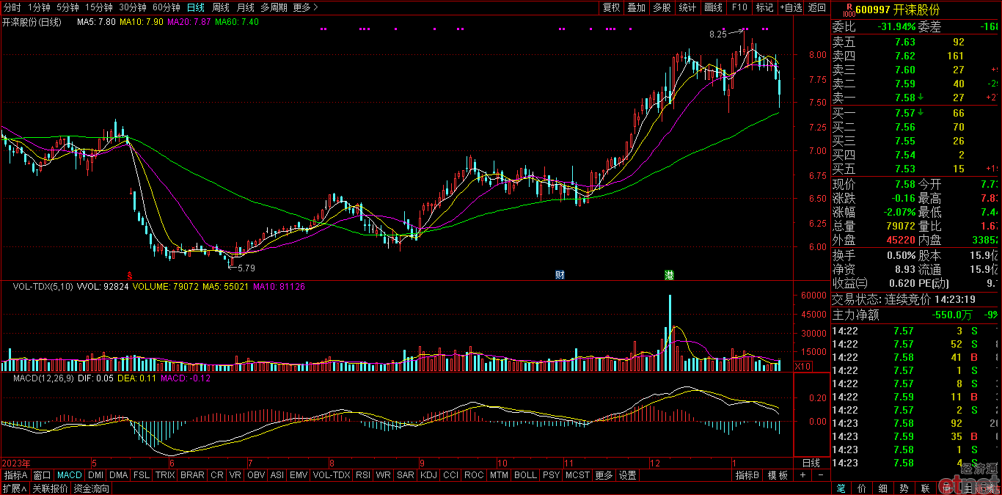Switch to the 60分钟 period

tap(167, 7)
